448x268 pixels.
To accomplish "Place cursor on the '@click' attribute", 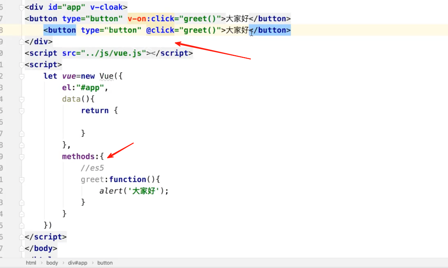I will pos(160,30).
